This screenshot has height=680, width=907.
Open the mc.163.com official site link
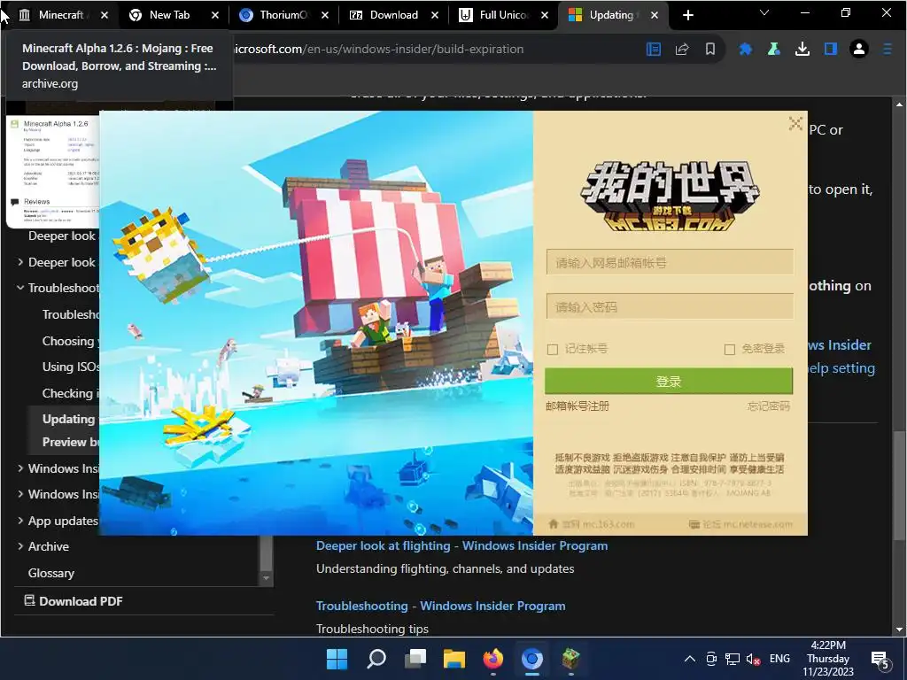(x=591, y=524)
